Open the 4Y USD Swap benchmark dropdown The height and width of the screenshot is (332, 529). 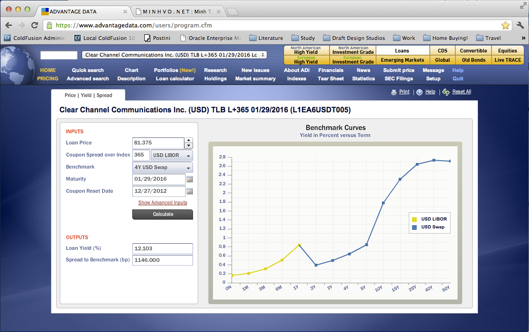(162, 168)
